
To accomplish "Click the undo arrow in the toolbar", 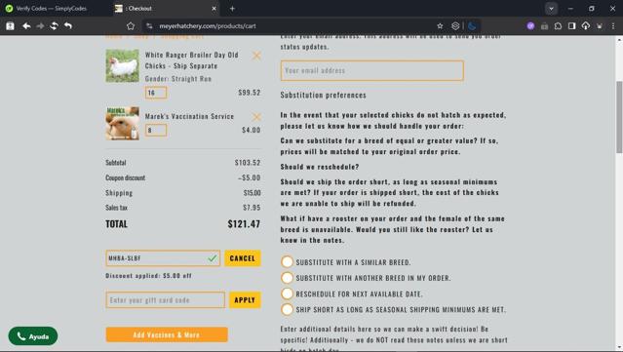I will pos(68,25).
